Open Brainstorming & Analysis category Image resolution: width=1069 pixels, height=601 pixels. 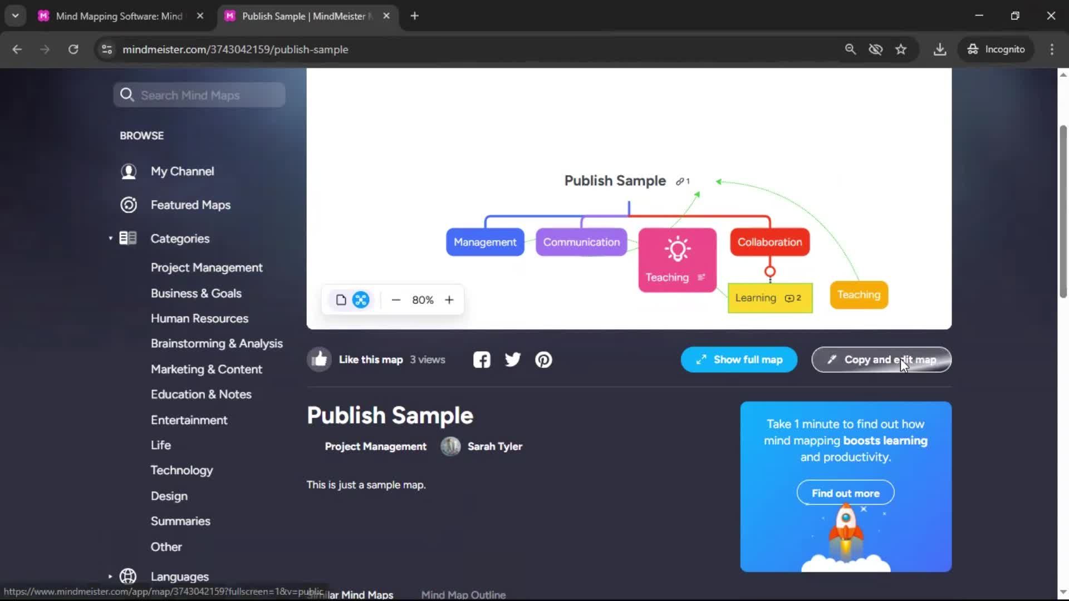coord(217,343)
